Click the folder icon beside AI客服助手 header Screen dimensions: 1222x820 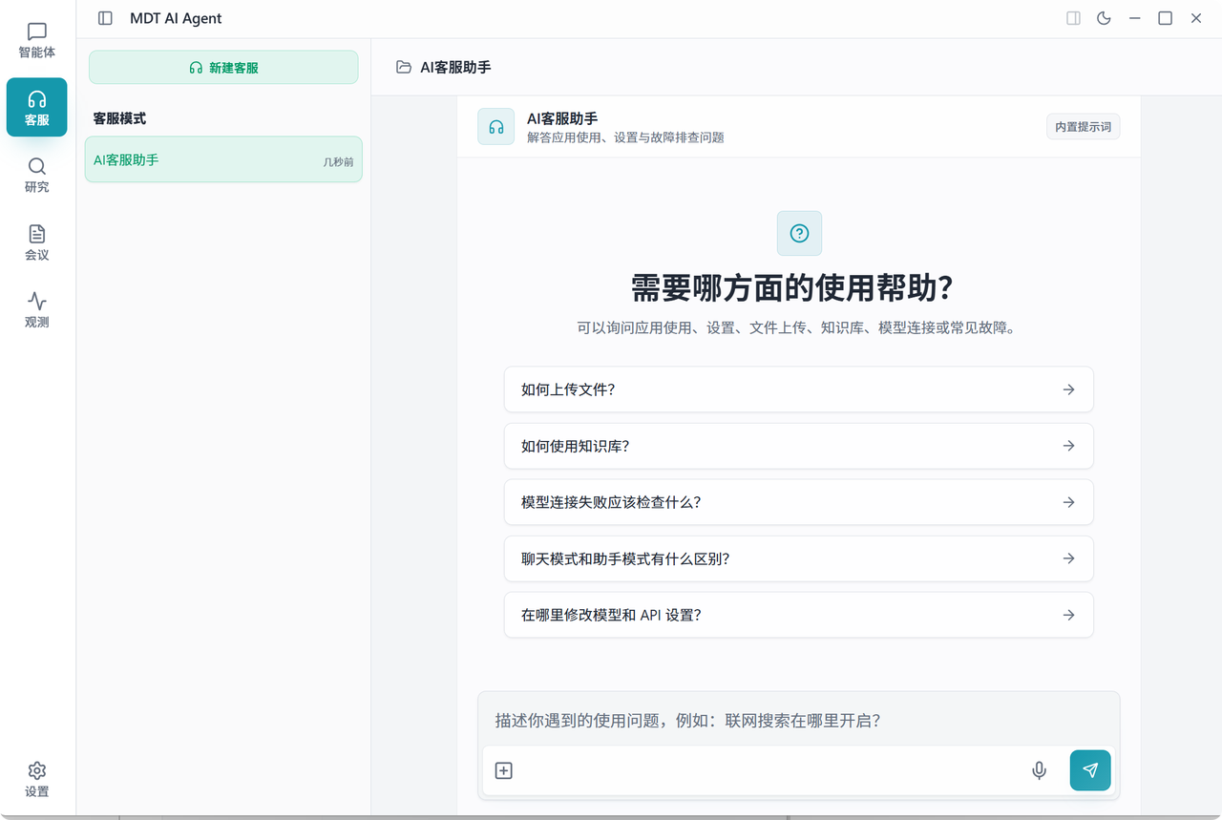point(404,67)
